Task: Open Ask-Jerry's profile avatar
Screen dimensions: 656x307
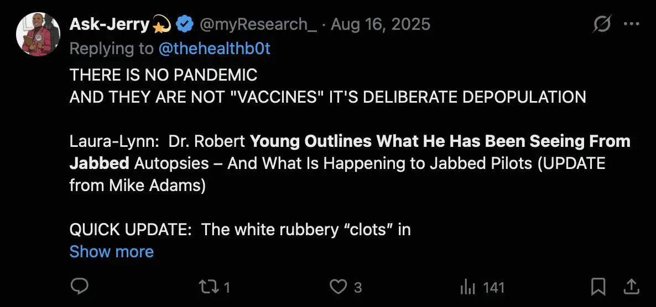Action: point(38,34)
